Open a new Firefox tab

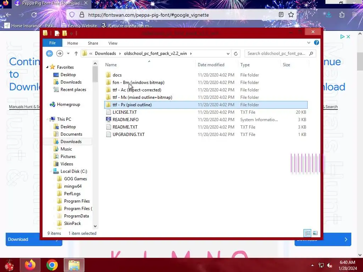[97, 3]
